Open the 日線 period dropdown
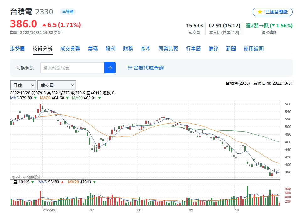 pos(23,85)
